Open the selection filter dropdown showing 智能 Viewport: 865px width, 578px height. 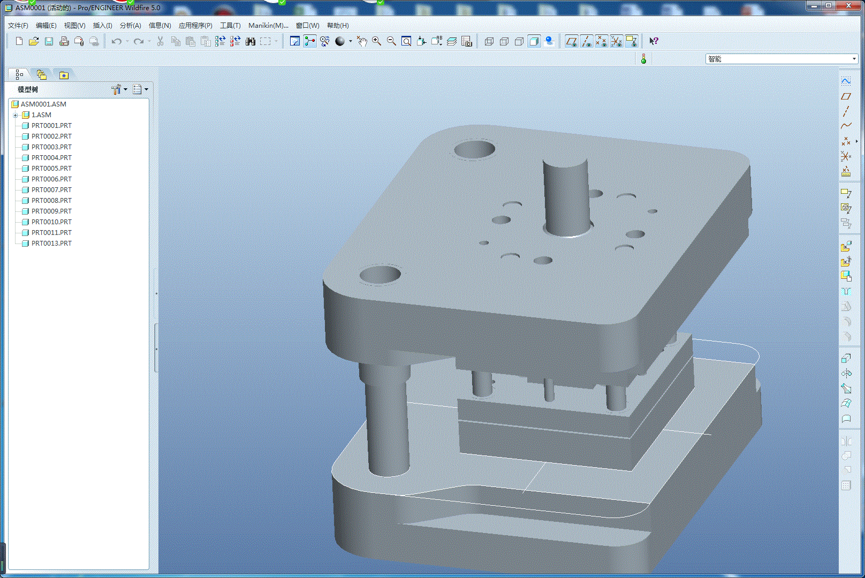pyautogui.click(x=781, y=59)
